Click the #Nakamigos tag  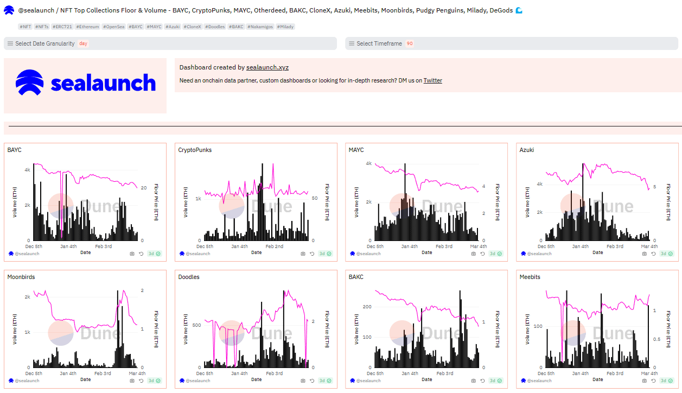tap(260, 27)
